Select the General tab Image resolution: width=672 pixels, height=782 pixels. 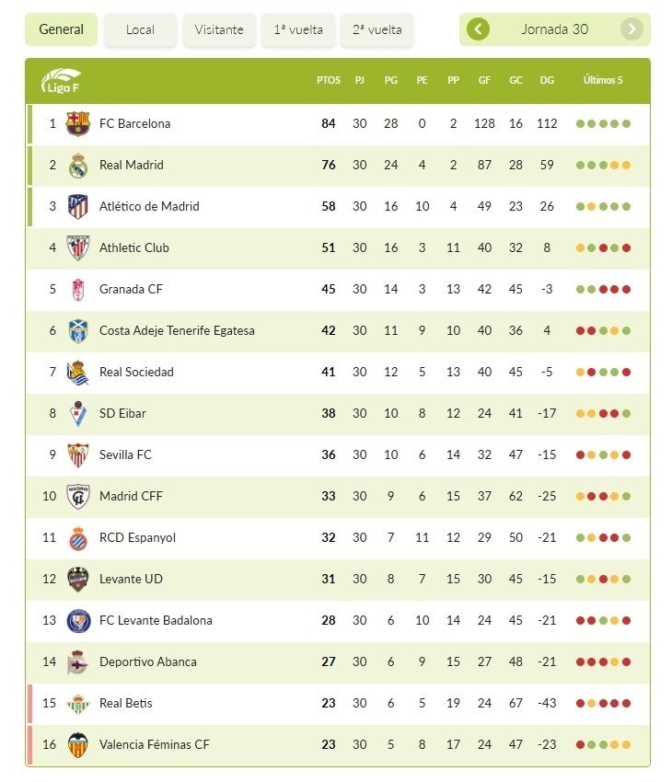point(62,29)
